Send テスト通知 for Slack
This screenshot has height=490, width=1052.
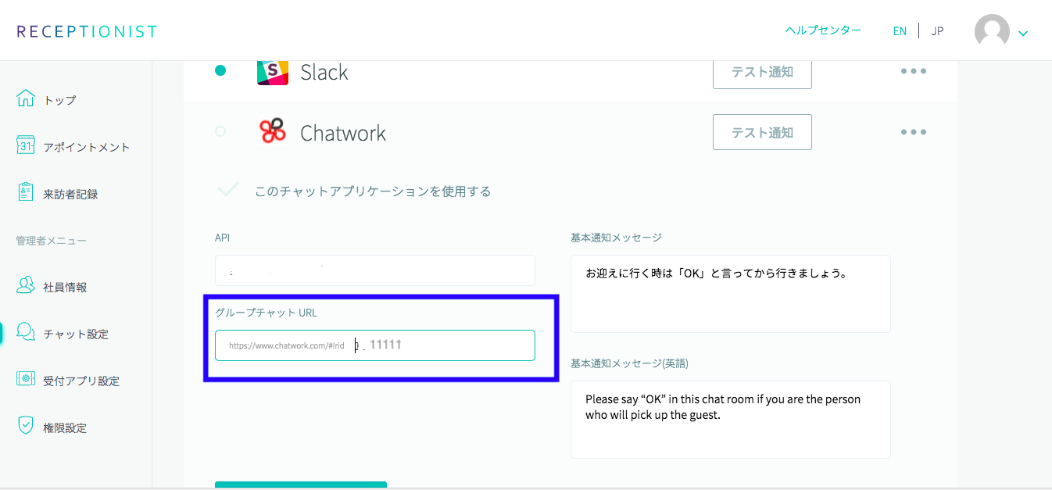coord(762,72)
